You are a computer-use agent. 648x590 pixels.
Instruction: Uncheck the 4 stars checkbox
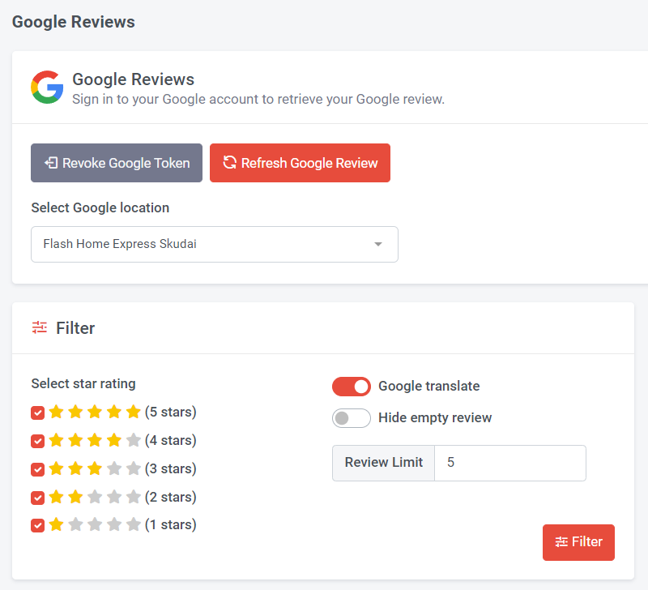click(x=37, y=441)
